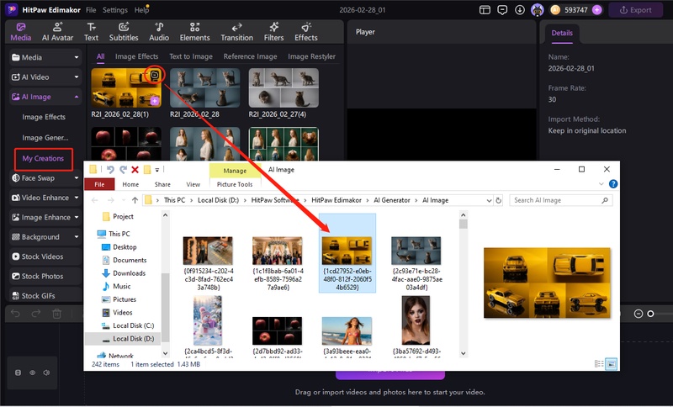Mute the track speaker icon
The image size is (673, 407).
[x=46, y=373]
